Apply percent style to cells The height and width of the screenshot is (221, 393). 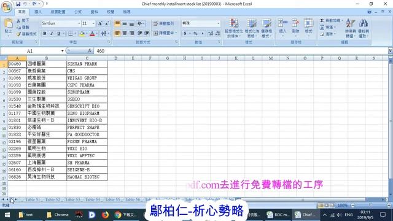tap(195, 33)
